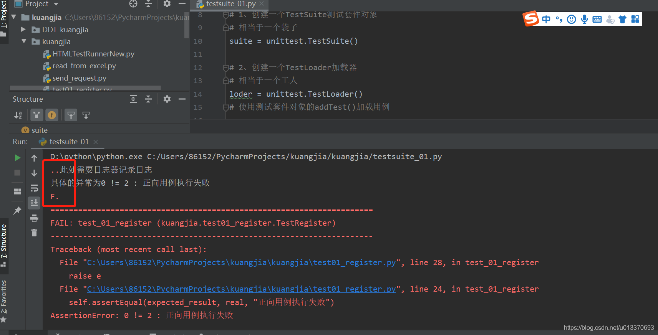658x335 pixels.
Task: Toggle autoscroll from source in Structure
Action: pos(86,115)
